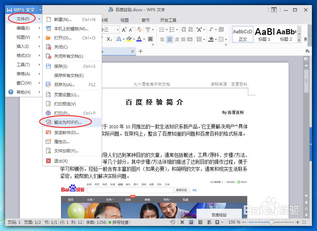
Task: Click the clear formatting eraser icon
Action: click(x=139, y=30)
